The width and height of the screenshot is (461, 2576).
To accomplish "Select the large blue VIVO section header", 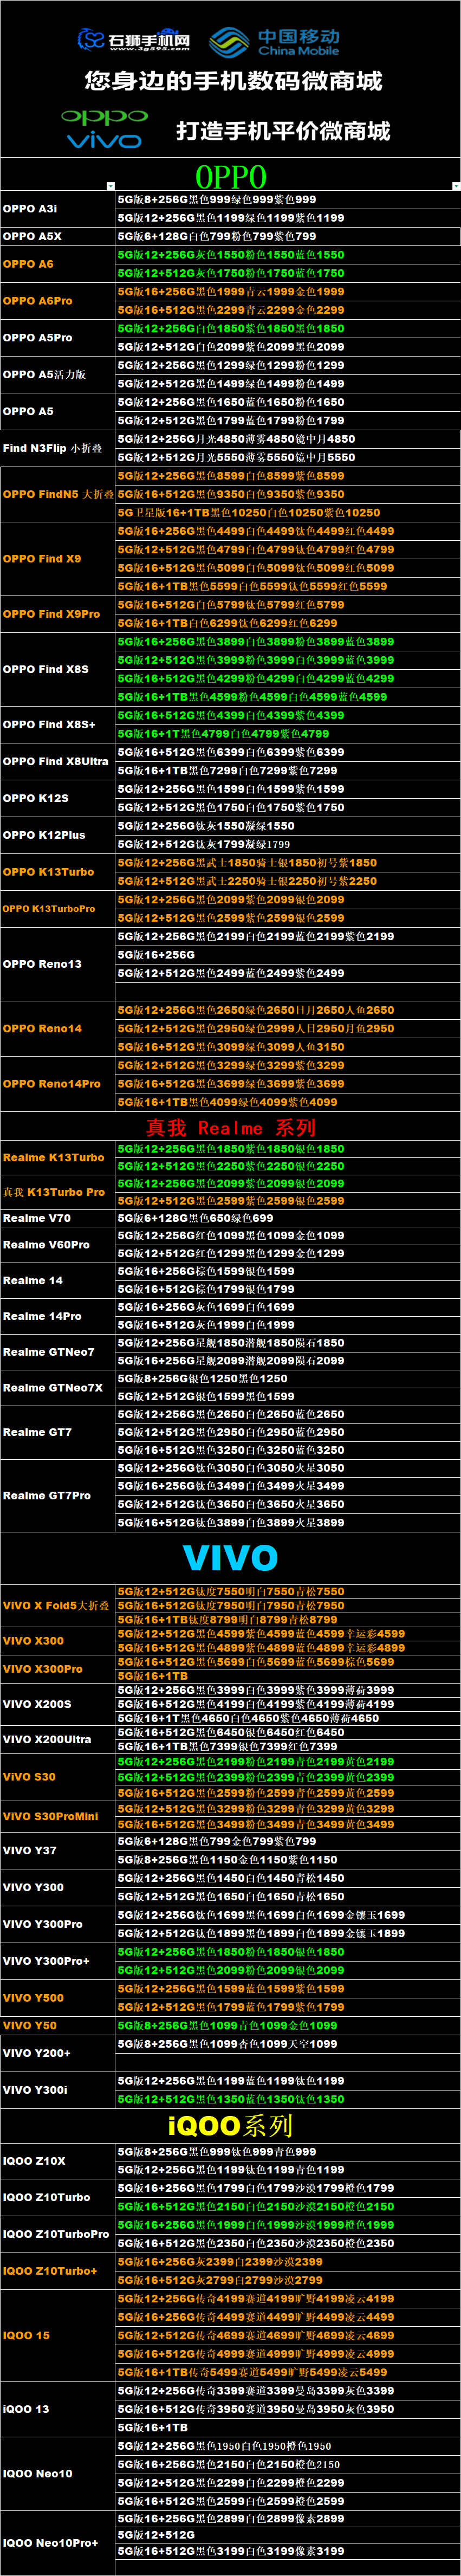I will [231, 1557].
